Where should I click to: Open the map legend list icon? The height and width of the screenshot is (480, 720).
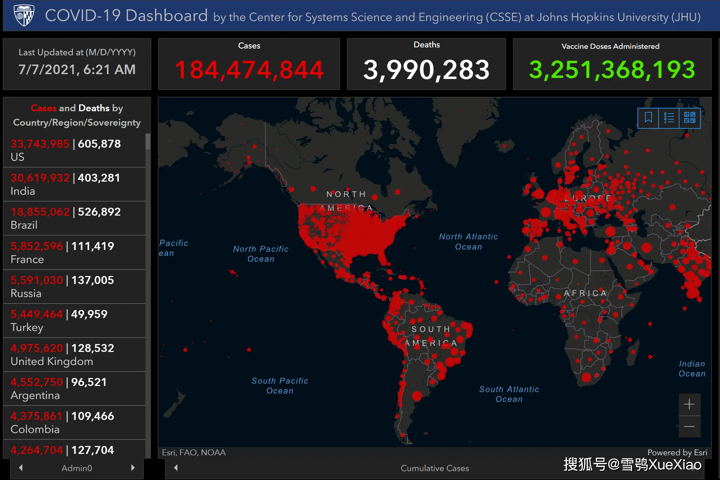coord(669,118)
